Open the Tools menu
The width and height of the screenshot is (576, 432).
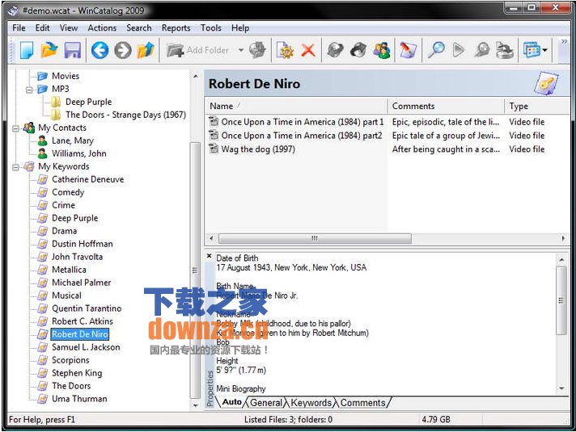[x=211, y=28]
